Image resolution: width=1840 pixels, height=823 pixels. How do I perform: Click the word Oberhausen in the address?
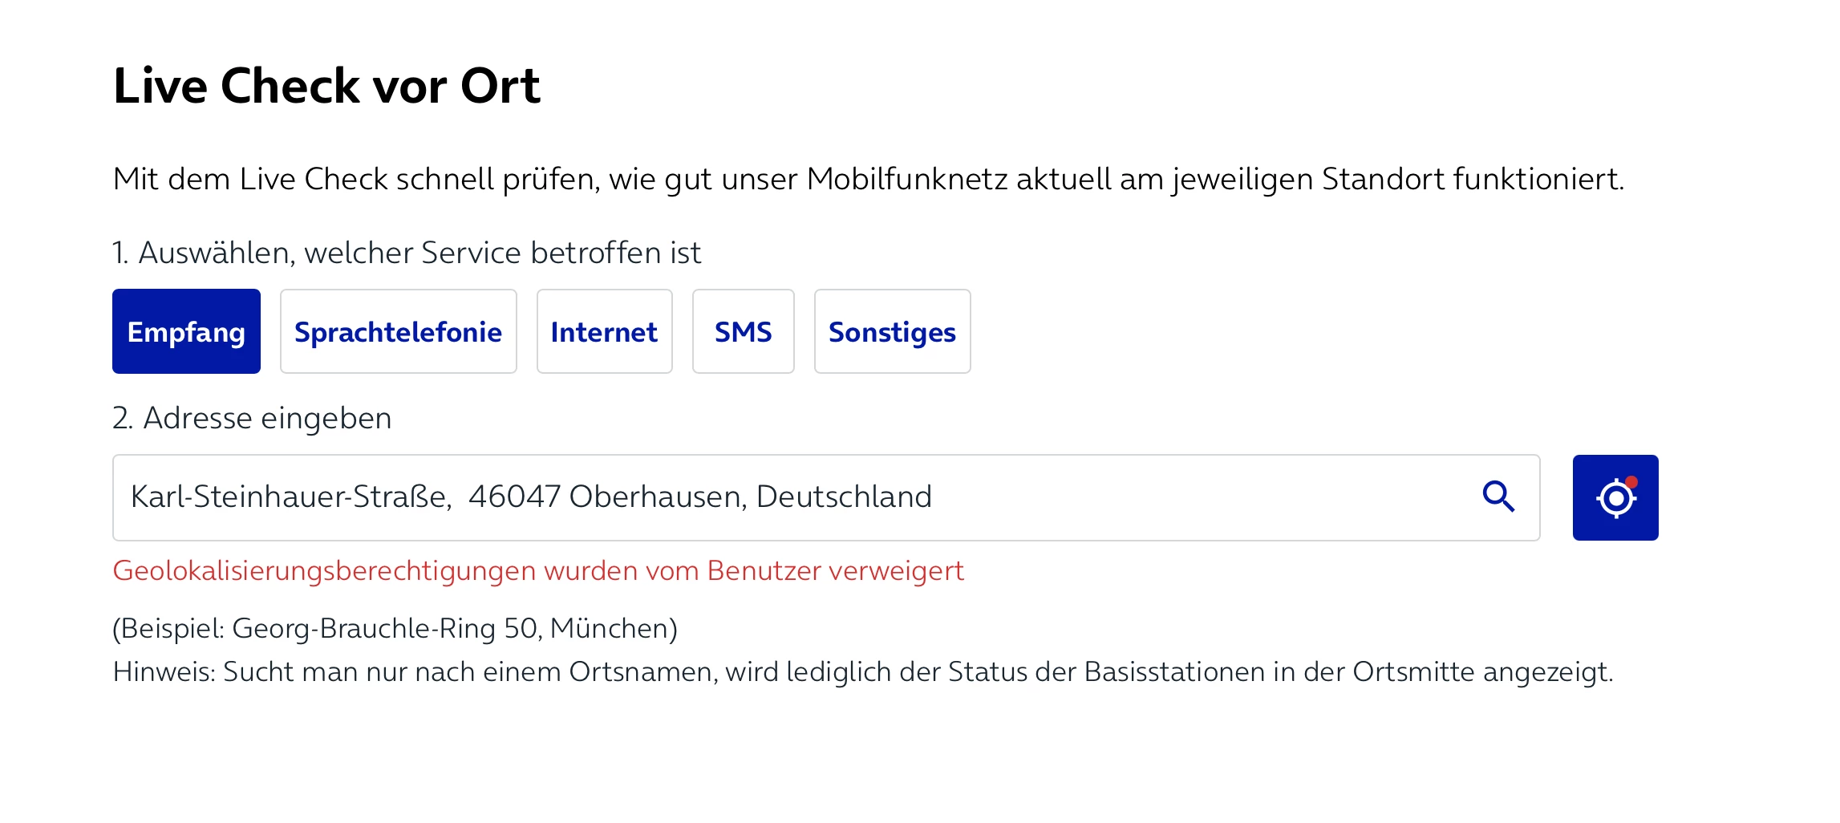[658, 497]
